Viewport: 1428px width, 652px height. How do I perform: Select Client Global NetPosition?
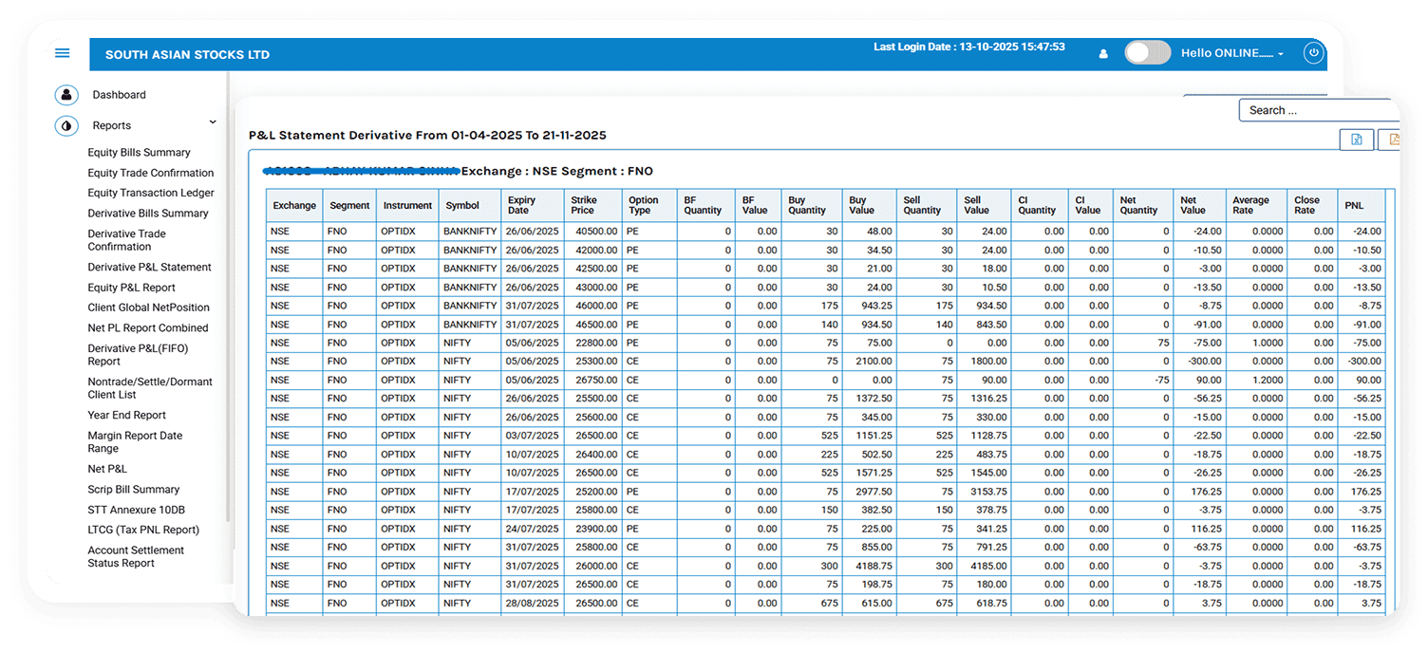pyautogui.click(x=148, y=307)
